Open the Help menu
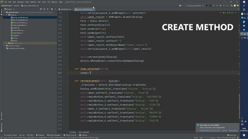The width and height of the screenshot is (248, 139). [x=60, y=2]
